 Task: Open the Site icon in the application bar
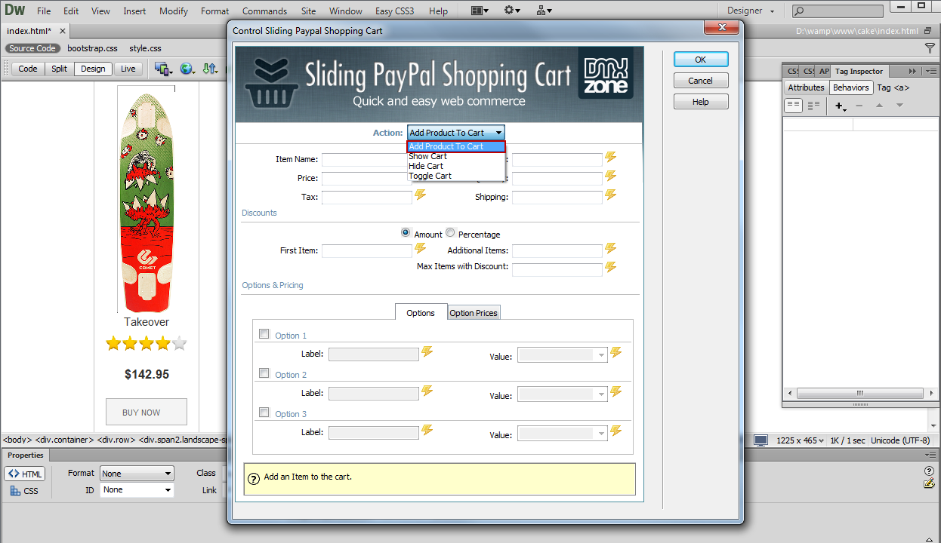click(x=545, y=11)
